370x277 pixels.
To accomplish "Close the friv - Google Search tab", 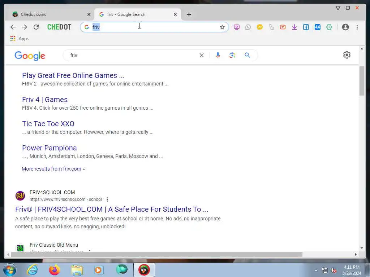I will [175, 14].
